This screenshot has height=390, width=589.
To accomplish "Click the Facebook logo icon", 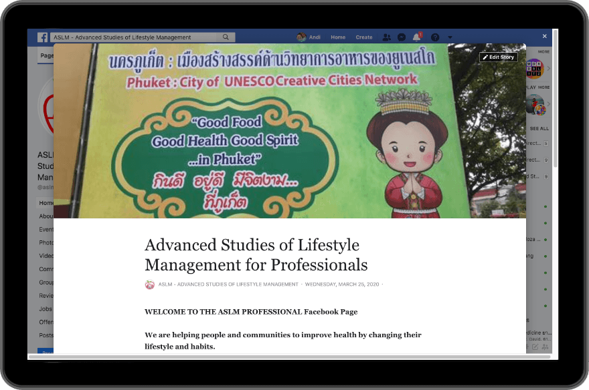I will (42, 37).
